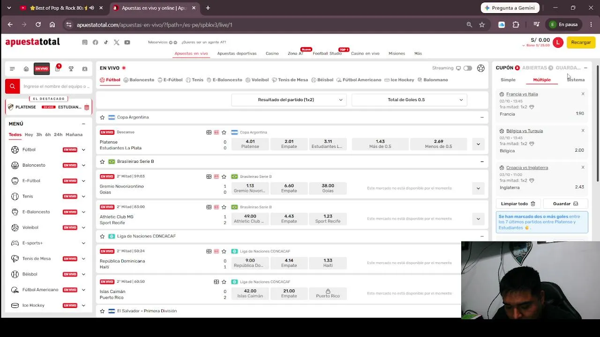Viewport: 600px width, 337px height.
Task: Go to the home icon in sidebar
Action: 26,69
